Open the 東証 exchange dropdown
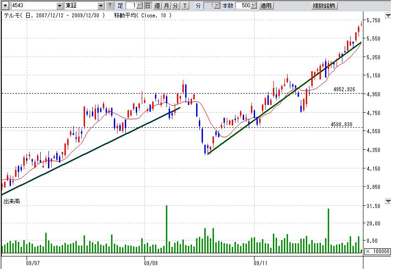 point(101,6)
